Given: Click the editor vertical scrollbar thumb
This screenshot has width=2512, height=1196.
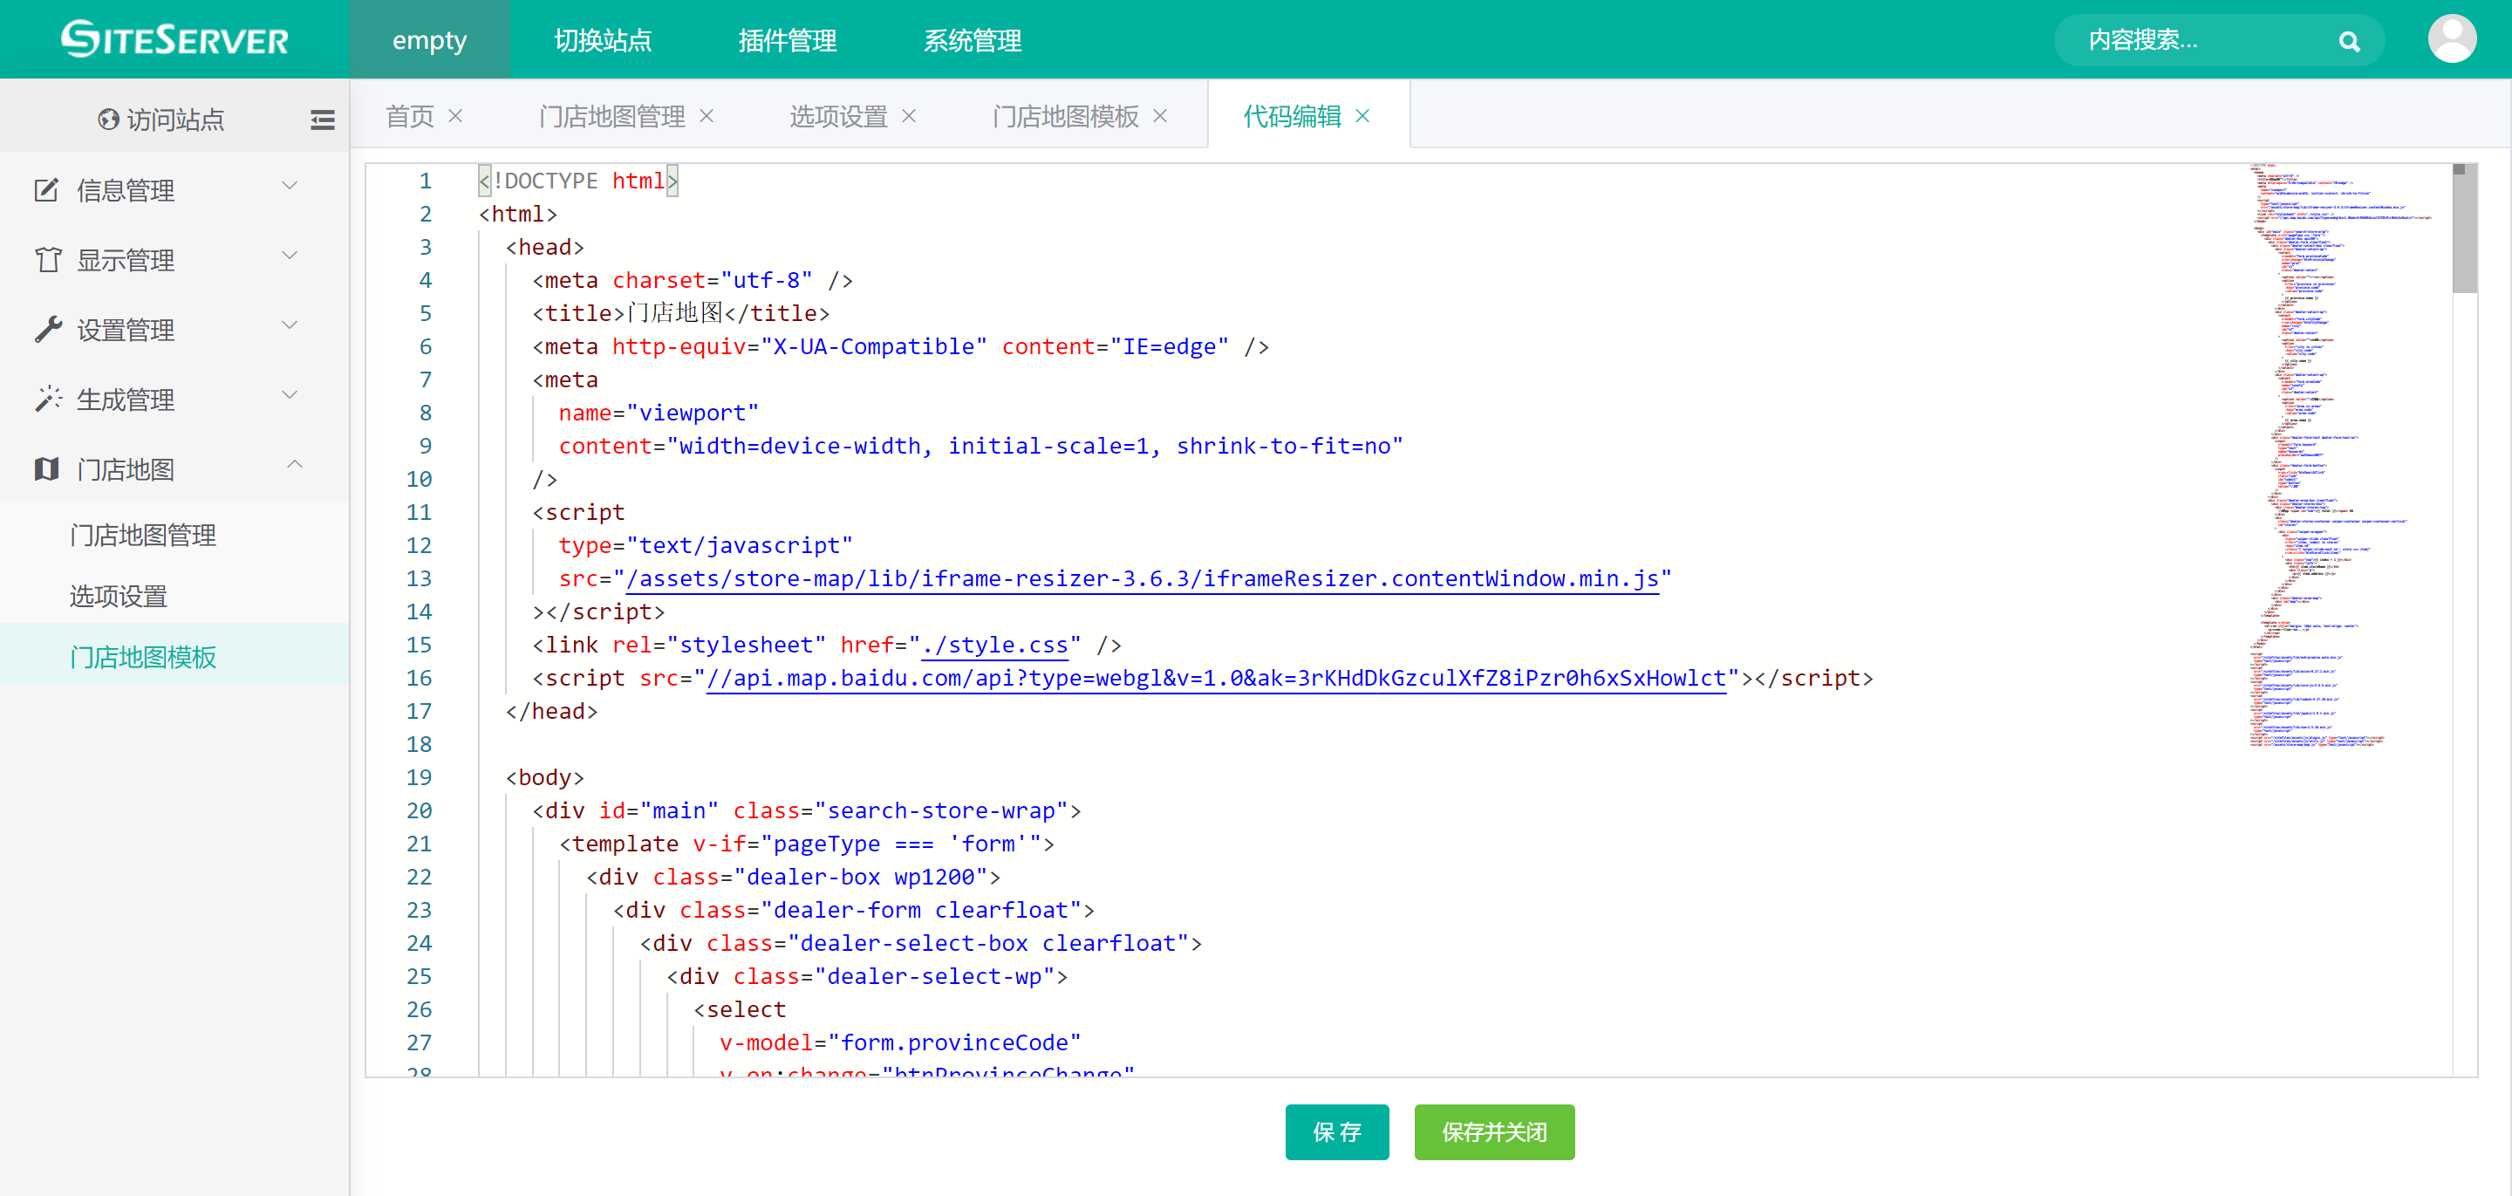Looking at the screenshot, I should (x=2463, y=229).
